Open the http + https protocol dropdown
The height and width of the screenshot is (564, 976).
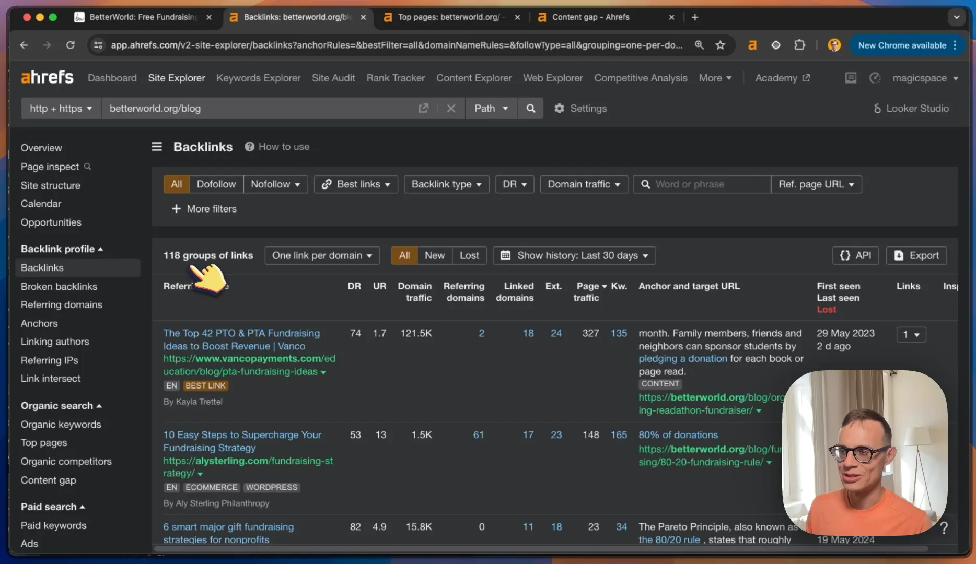61,108
